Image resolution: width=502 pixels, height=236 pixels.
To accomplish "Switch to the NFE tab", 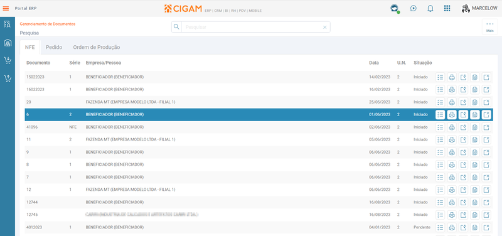I will coord(29,47).
